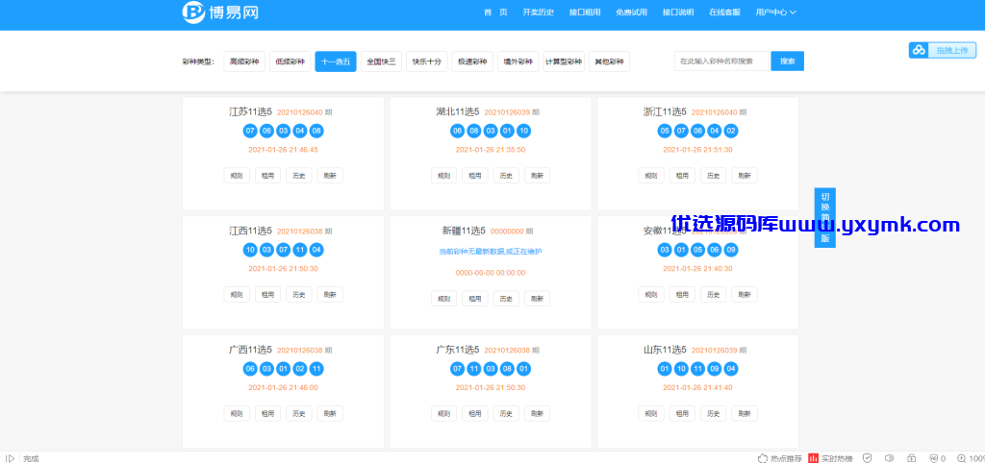The width and height of the screenshot is (985, 463).
Task: Expand the 用户中心 dropdown
Action: (x=776, y=12)
